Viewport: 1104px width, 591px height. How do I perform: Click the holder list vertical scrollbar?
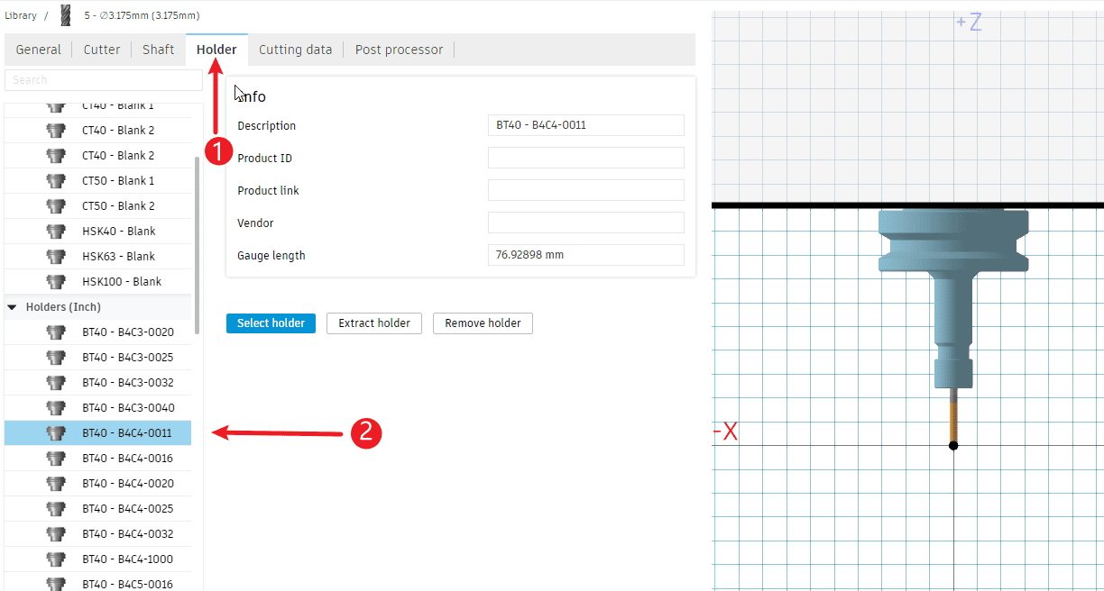(198, 234)
